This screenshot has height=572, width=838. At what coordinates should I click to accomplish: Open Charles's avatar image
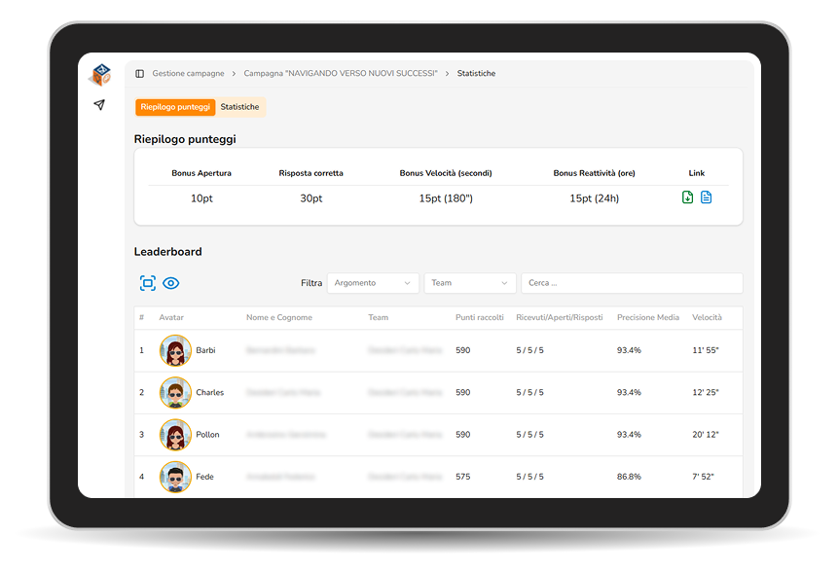tap(175, 393)
